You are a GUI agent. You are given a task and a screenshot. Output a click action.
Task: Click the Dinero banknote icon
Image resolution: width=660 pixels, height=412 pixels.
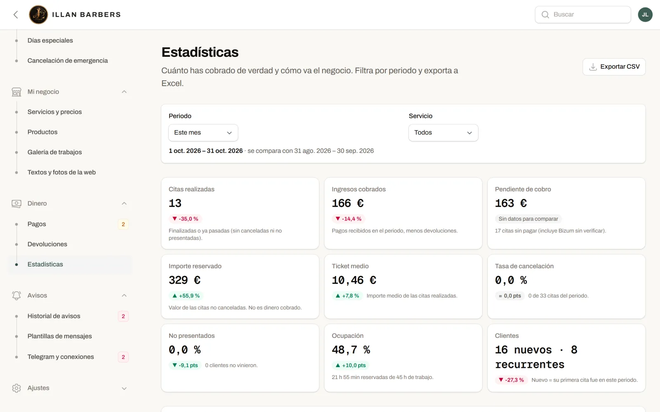16,204
